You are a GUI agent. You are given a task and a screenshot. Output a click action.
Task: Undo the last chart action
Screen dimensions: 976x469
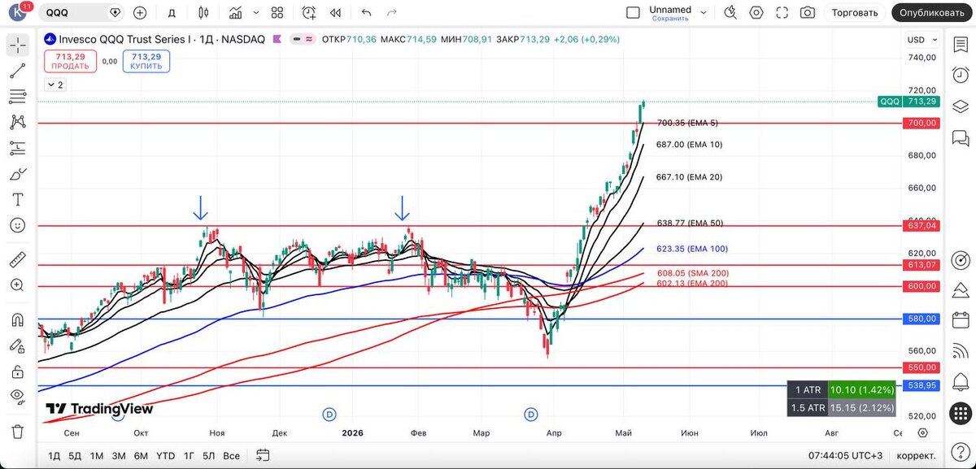click(x=366, y=12)
